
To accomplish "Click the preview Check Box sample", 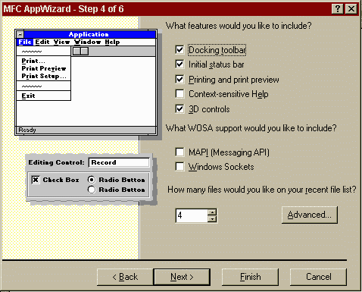I will [36, 180].
